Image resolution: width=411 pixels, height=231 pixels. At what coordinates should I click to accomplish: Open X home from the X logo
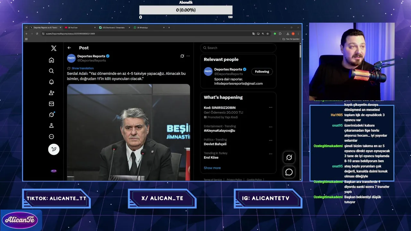point(54,48)
